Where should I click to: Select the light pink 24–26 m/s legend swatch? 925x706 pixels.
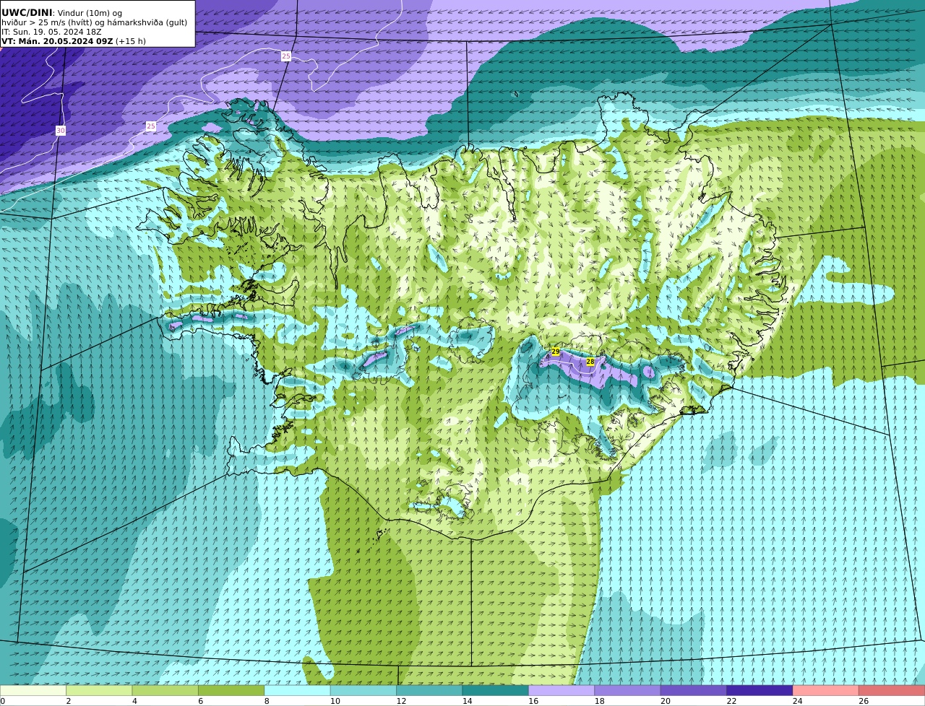(826, 691)
